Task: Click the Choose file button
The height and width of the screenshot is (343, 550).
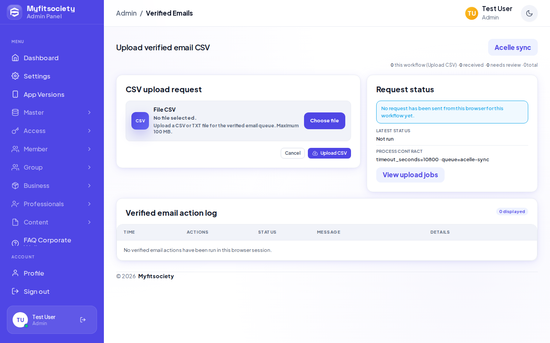Action: tap(325, 121)
